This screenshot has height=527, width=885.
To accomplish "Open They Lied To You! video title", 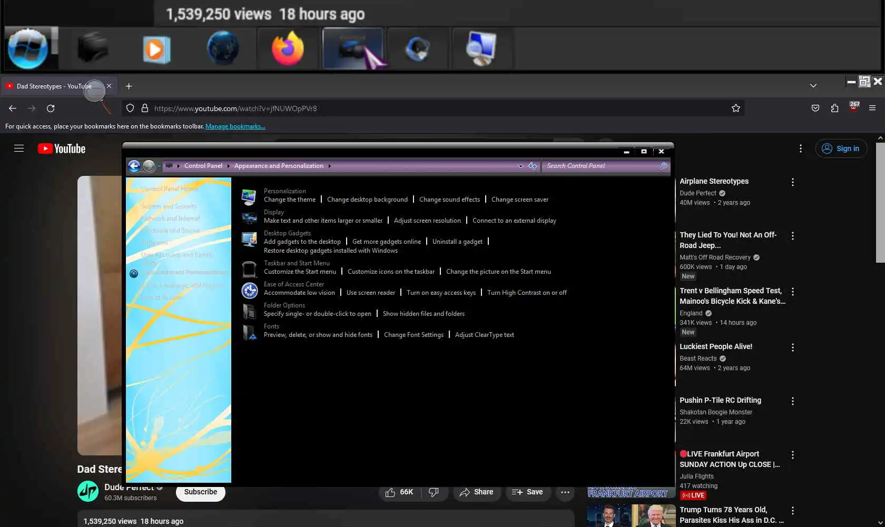I will pyautogui.click(x=728, y=240).
